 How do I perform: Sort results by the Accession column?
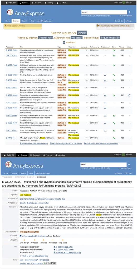click(10, 47)
